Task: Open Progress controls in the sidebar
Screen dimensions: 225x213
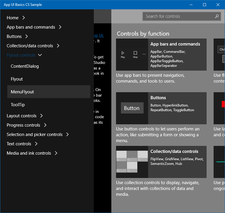Action: point(23,125)
